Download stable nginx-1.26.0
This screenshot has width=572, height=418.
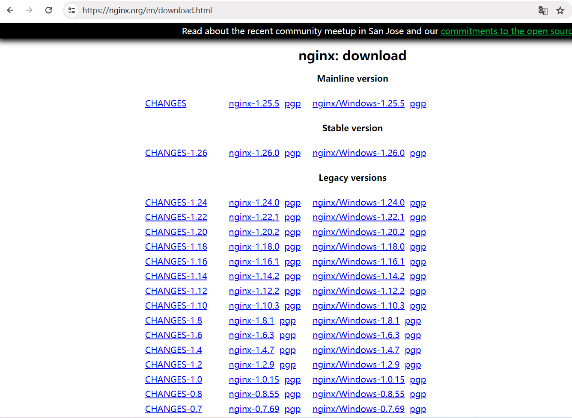tap(254, 153)
